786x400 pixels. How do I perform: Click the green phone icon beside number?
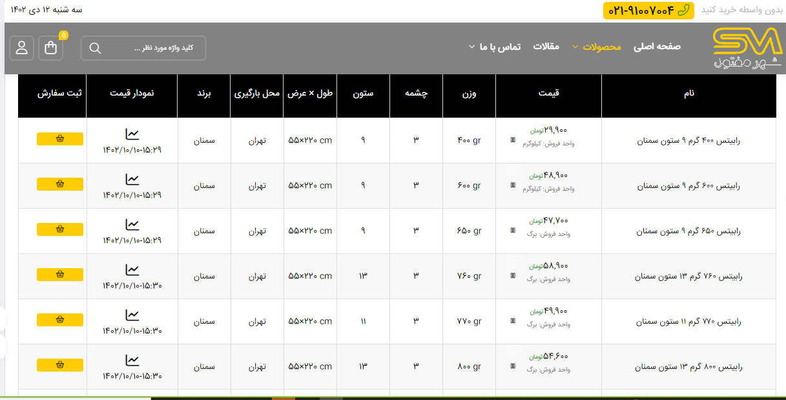click(683, 10)
